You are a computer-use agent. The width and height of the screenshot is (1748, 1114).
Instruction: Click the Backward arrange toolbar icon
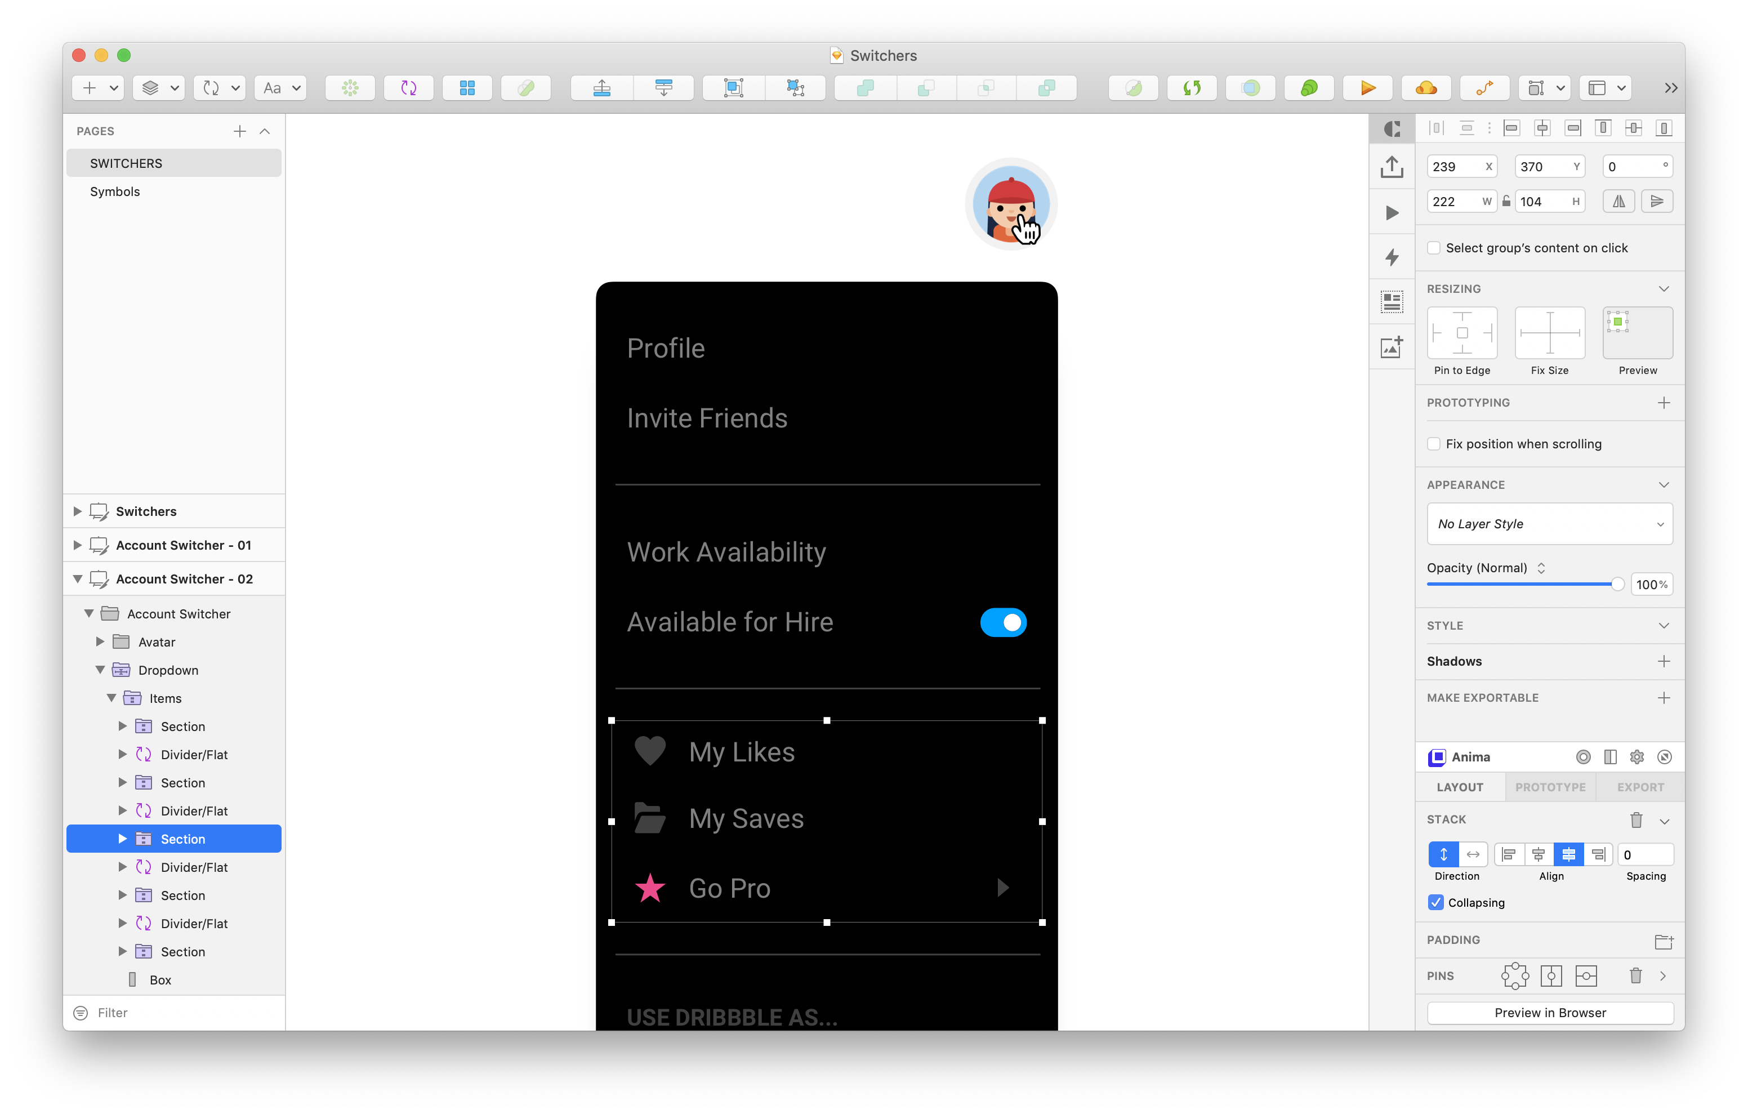(663, 88)
